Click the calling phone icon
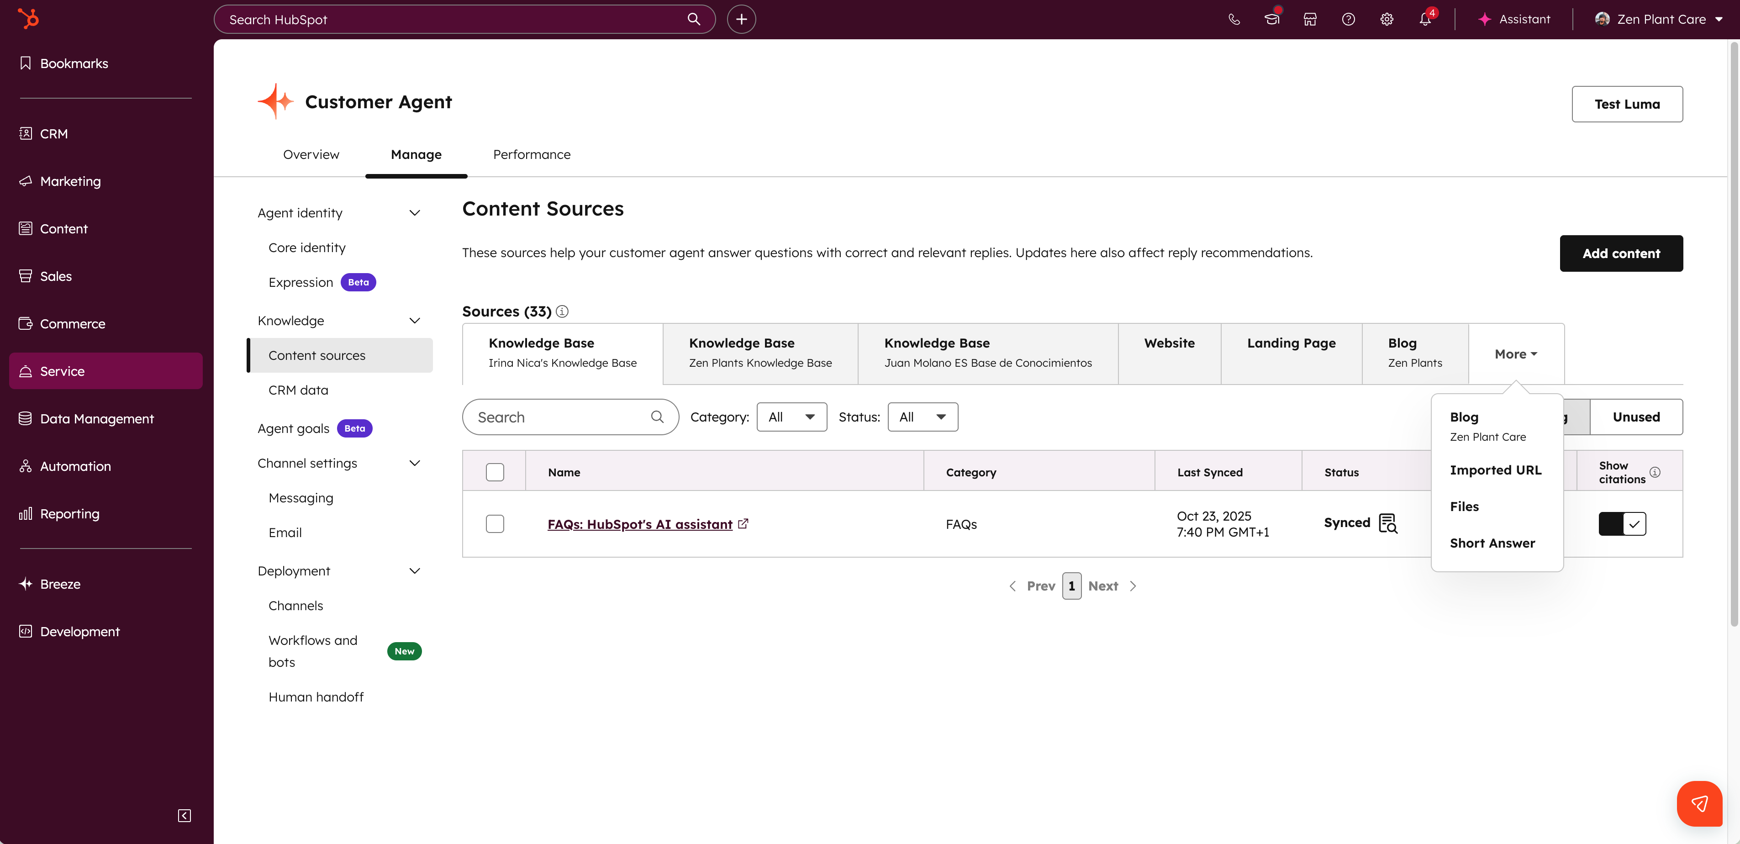This screenshot has width=1740, height=844. point(1234,20)
